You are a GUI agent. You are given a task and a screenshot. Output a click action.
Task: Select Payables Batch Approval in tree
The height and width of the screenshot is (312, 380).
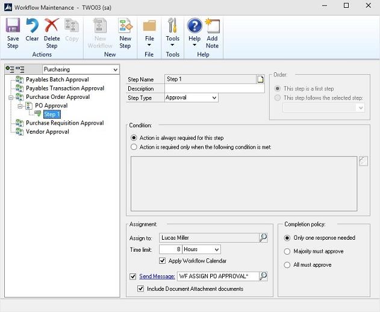[57, 80]
